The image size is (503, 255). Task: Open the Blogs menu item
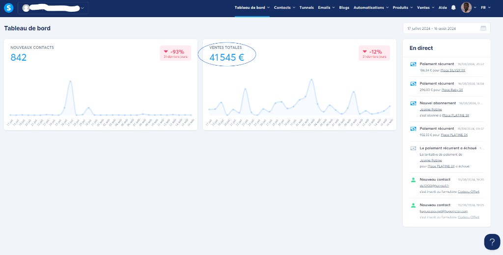pyautogui.click(x=344, y=8)
